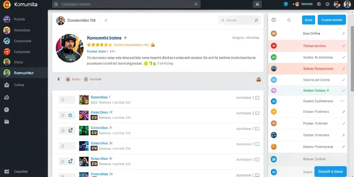Tick the checkbox in the green thumbnail row
The image size is (354, 177).
(x=257, y=129)
